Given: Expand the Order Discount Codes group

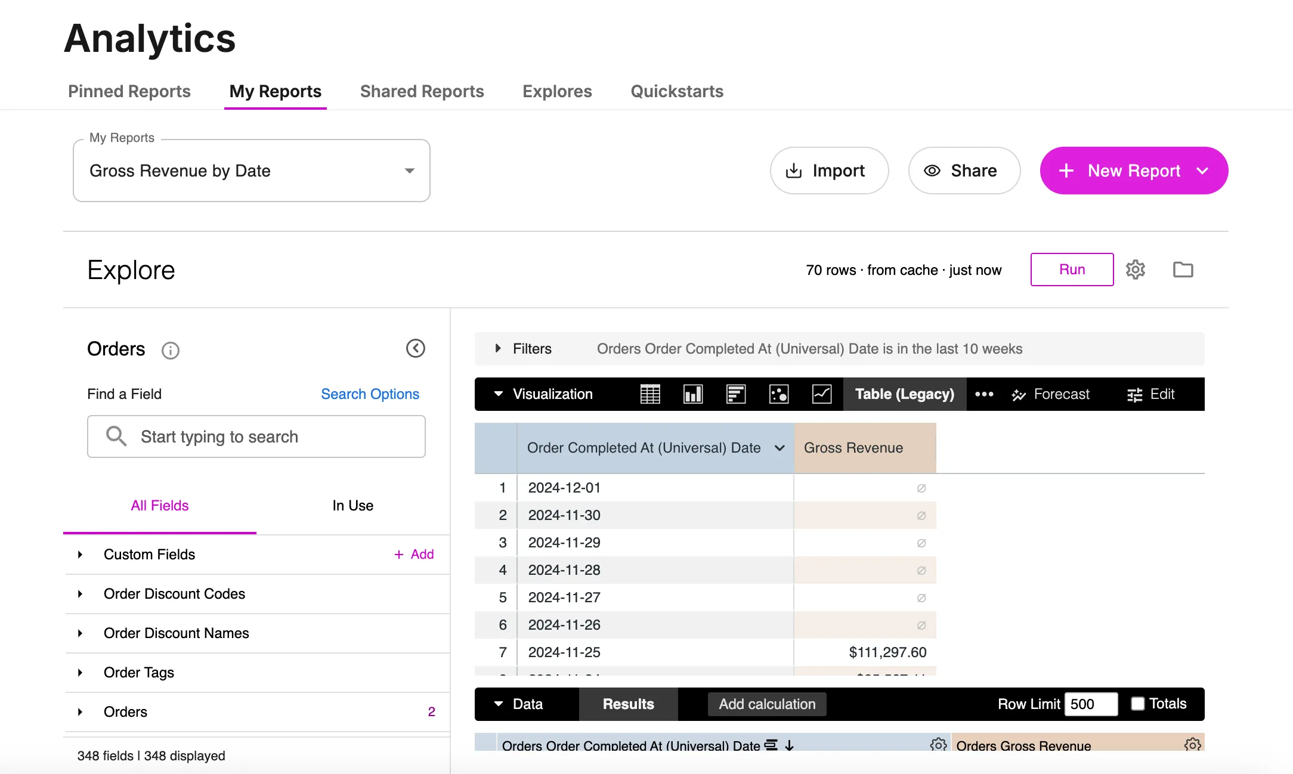Looking at the screenshot, I should coord(80,594).
